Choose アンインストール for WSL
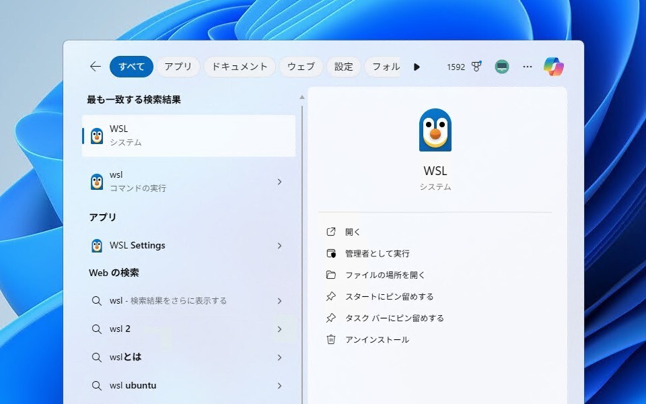Image resolution: width=646 pixels, height=404 pixels. 377,339
